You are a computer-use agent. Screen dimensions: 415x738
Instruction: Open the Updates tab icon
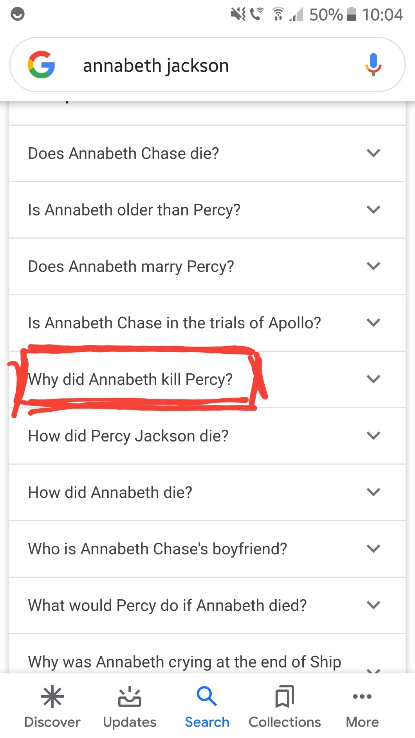[130, 697]
